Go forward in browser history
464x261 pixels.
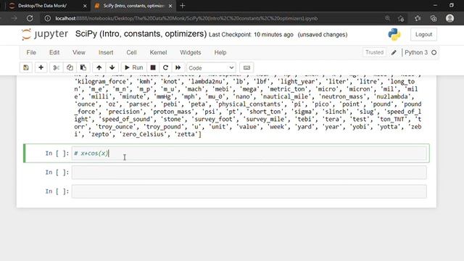coord(14,18)
